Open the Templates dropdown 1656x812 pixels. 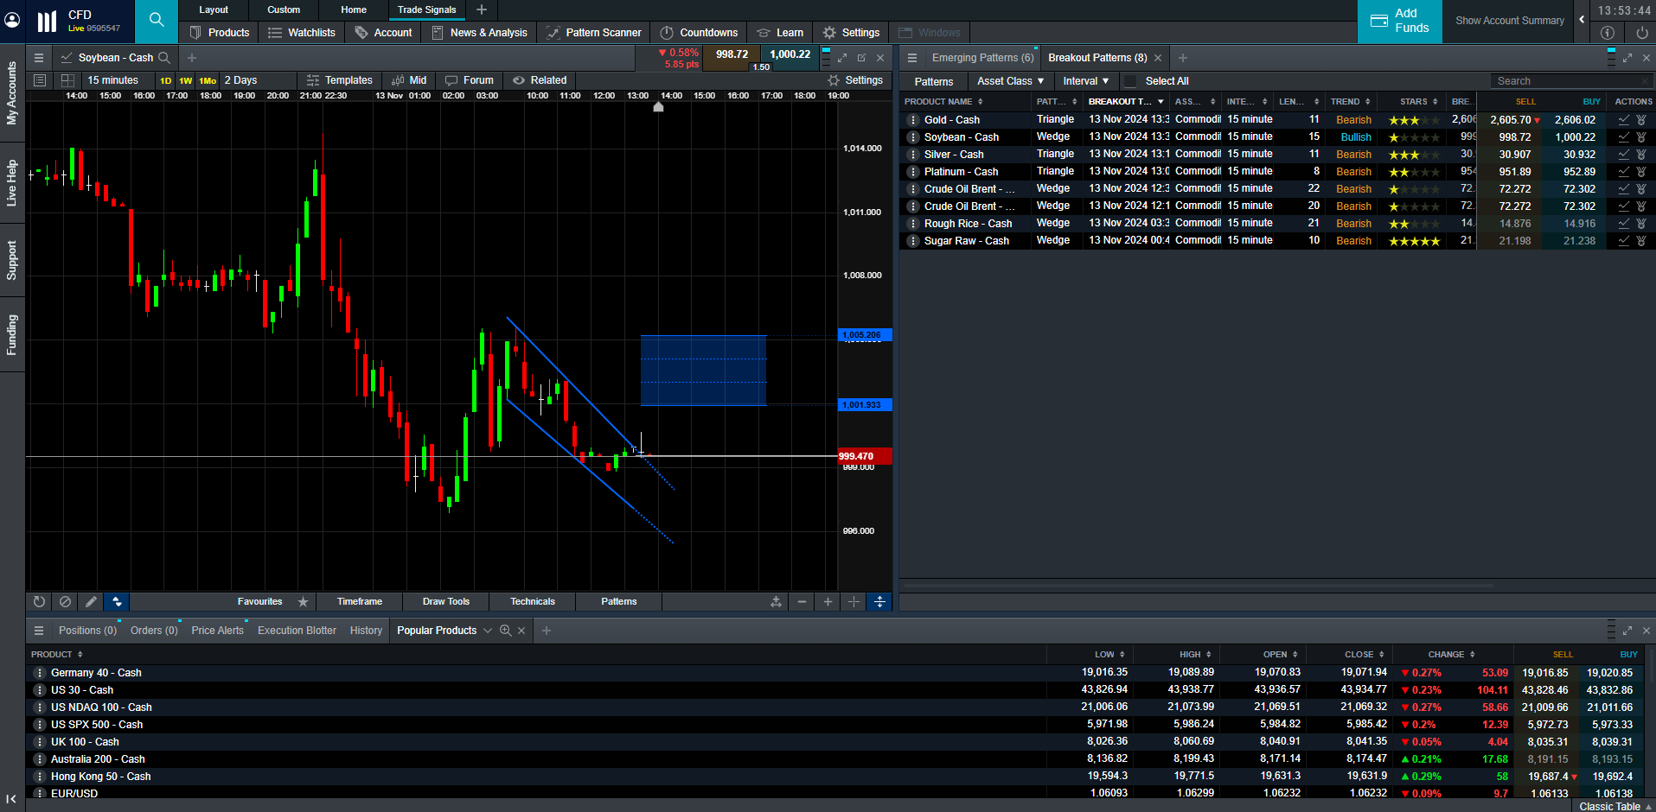point(339,80)
